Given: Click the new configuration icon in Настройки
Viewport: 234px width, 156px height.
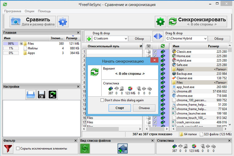Looking at the screenshot, I should click(x=31, y=94).
